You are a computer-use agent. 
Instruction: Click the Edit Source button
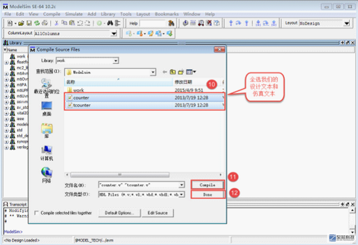[158, 213]
